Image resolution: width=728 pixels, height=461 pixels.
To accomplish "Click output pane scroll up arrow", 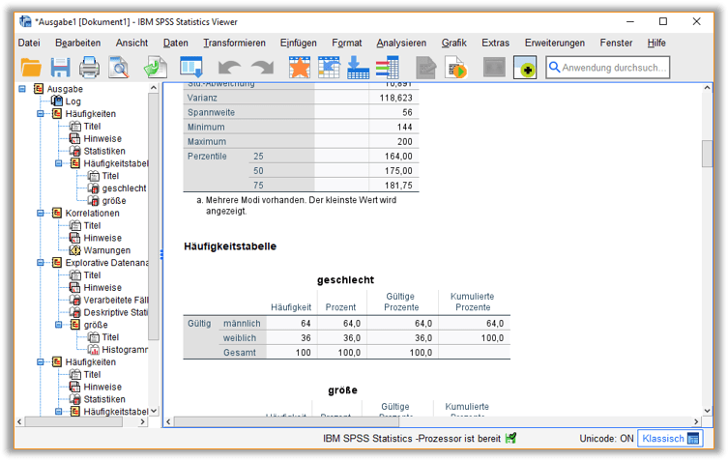I will point(707,88).
